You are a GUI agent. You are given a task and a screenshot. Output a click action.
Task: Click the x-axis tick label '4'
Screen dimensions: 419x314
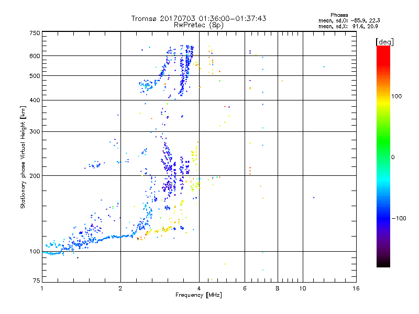pos(199,288)
